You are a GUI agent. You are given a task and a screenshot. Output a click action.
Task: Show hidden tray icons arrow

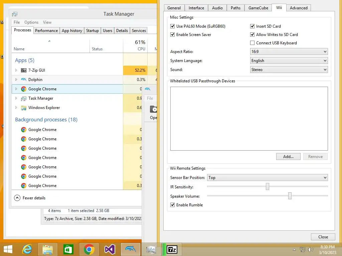click(294, 249)
